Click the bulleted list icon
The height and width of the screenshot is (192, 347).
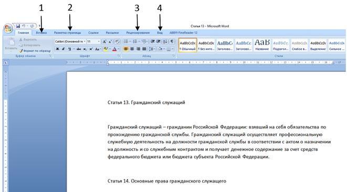126,41
